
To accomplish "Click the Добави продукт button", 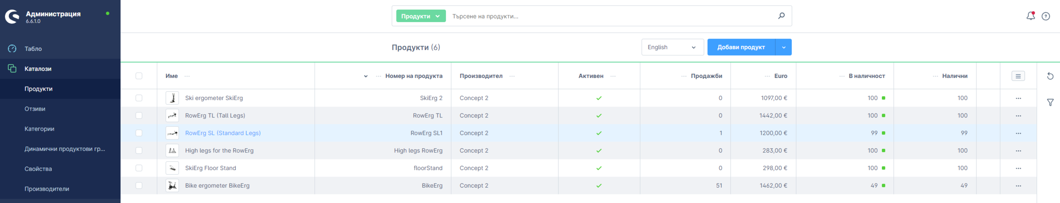I will pyautogui.click(x=741, y=47).
